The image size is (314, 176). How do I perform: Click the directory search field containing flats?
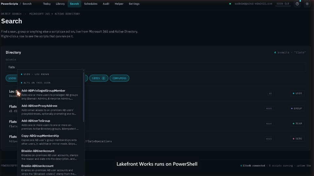tap(156, 67)
